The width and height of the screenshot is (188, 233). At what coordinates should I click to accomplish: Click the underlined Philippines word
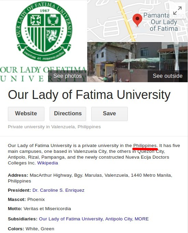coord(145,145)
